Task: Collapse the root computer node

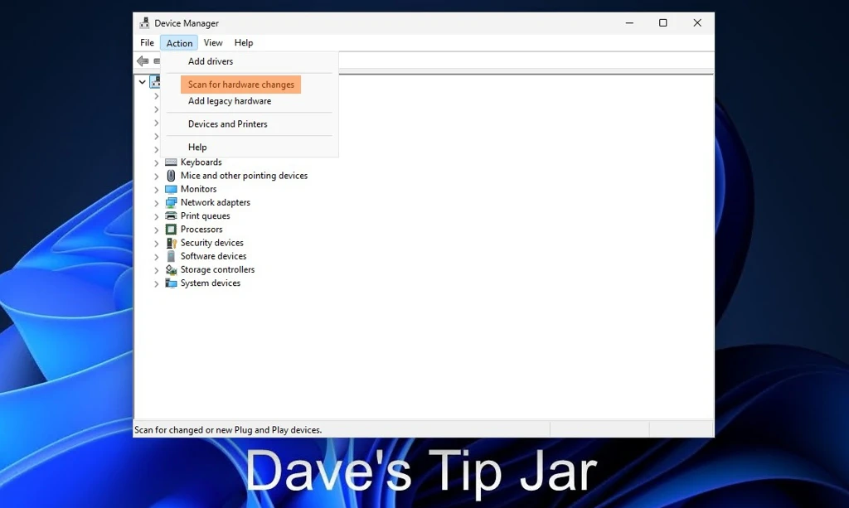Action: click(142, 82)
